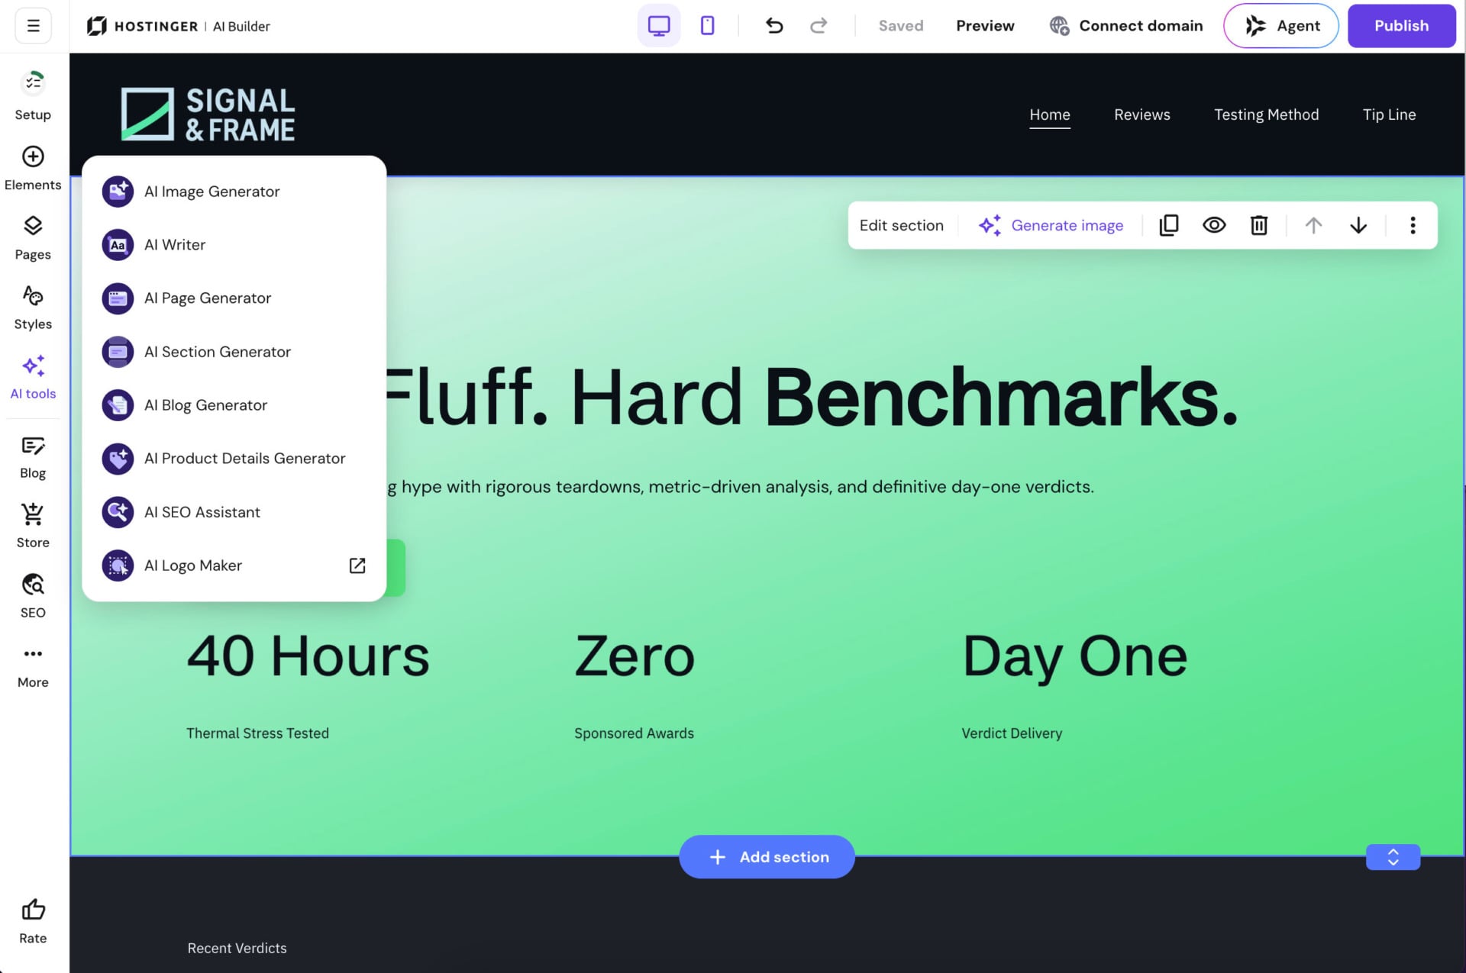Select the Testing Method nav link
1466x973 pixels.
coord(1266,114)
